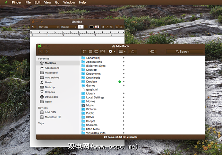The height and width of the screenshot is (155, 222).
Task: Select Dropbox in the sidebar
Action: [58, 92]
